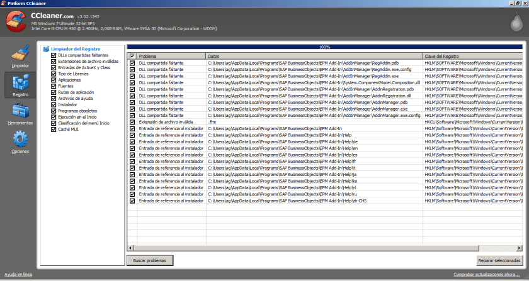Disable the Caché MUI checkbox

point(54,128)
